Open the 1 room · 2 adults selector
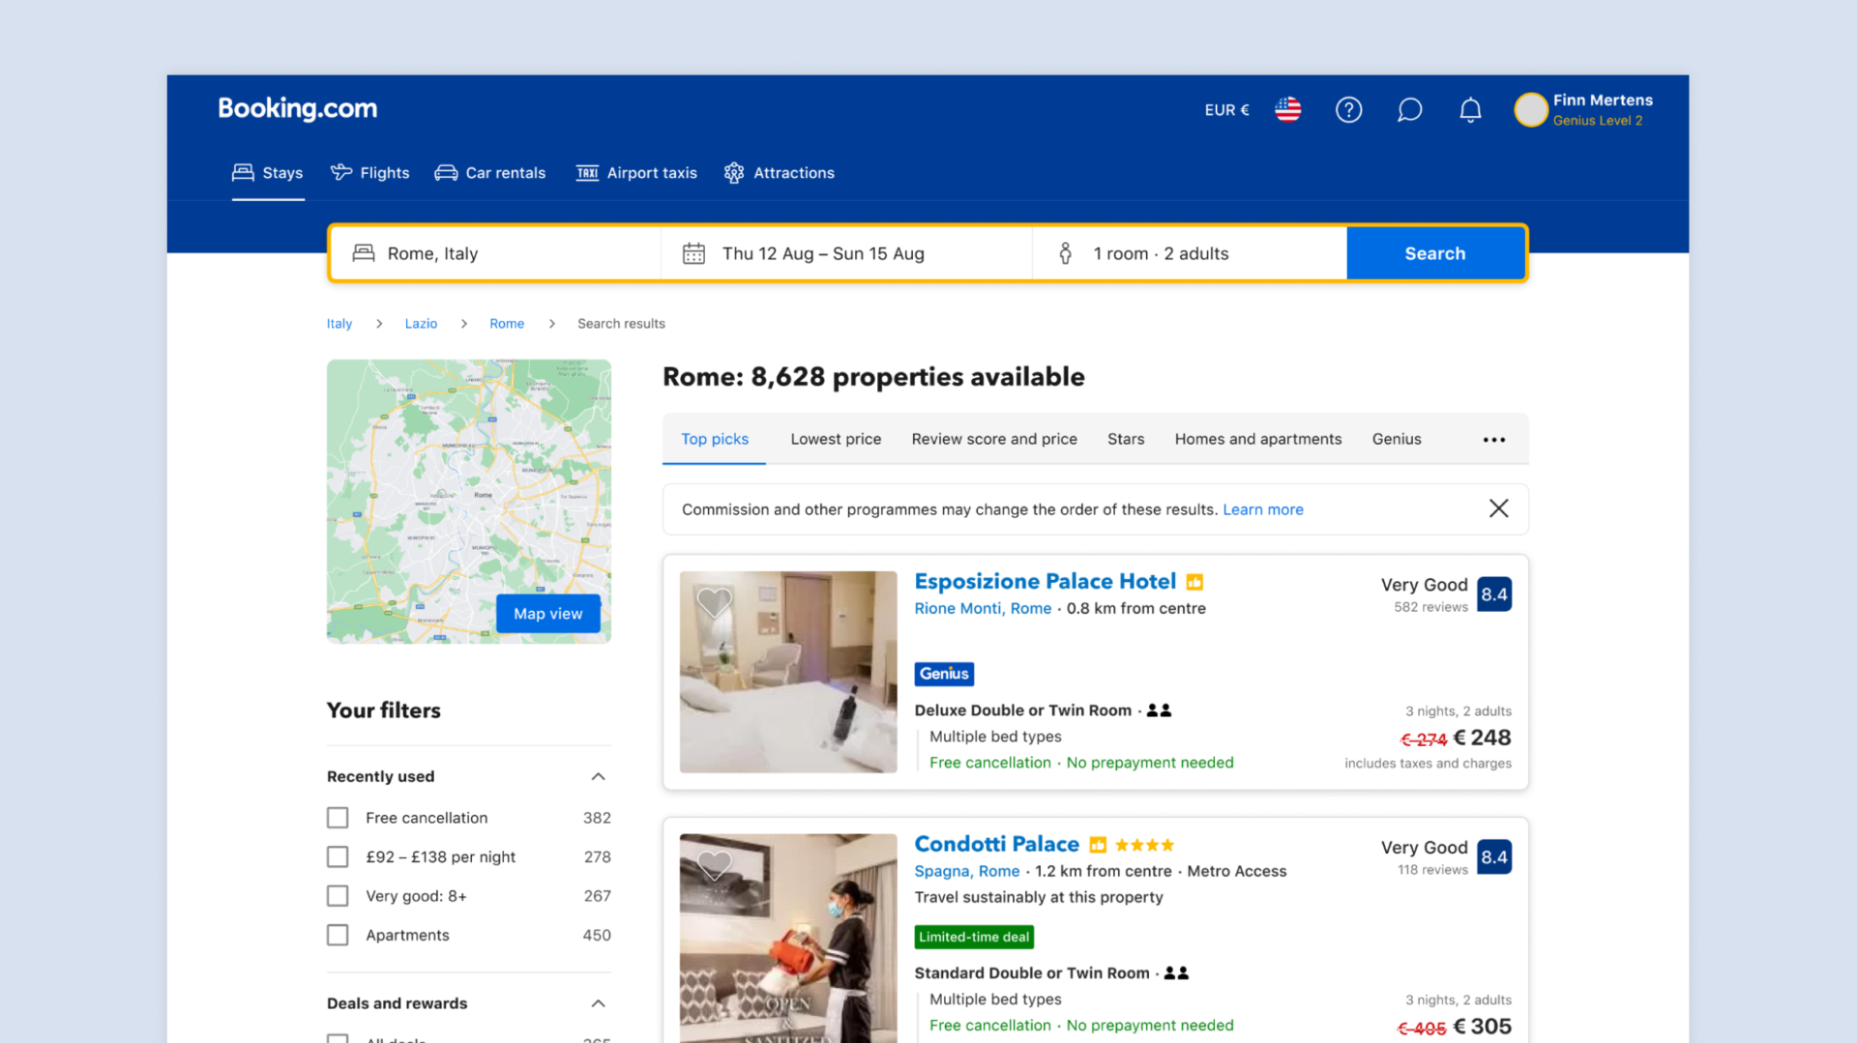The height and width of the screenshot is (1043, 1857). pos(1190,253)
